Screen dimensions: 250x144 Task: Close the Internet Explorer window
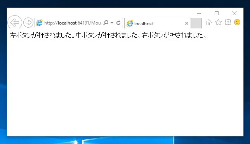(234, 13)
